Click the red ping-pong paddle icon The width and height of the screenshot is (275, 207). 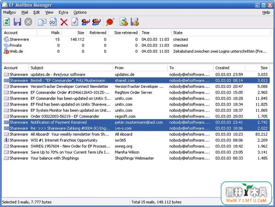click(x=110, y=22)
